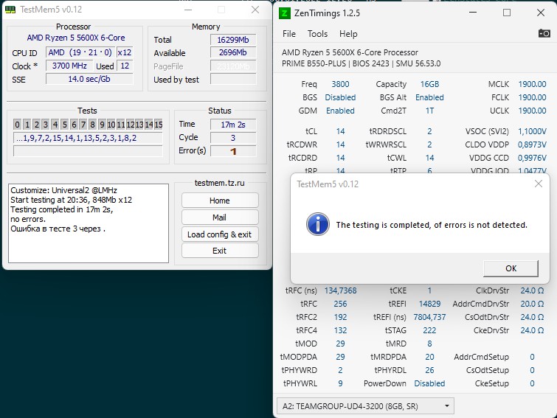
Task: Close the TestMem5 completion dialog
Action: 539,184
